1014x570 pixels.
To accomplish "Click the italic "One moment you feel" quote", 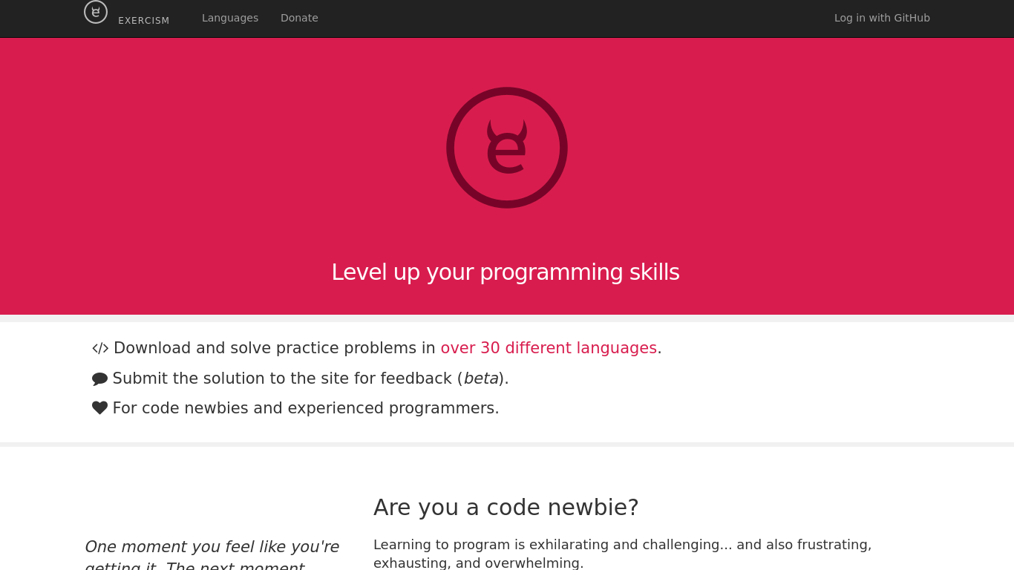I will [212, 547].
